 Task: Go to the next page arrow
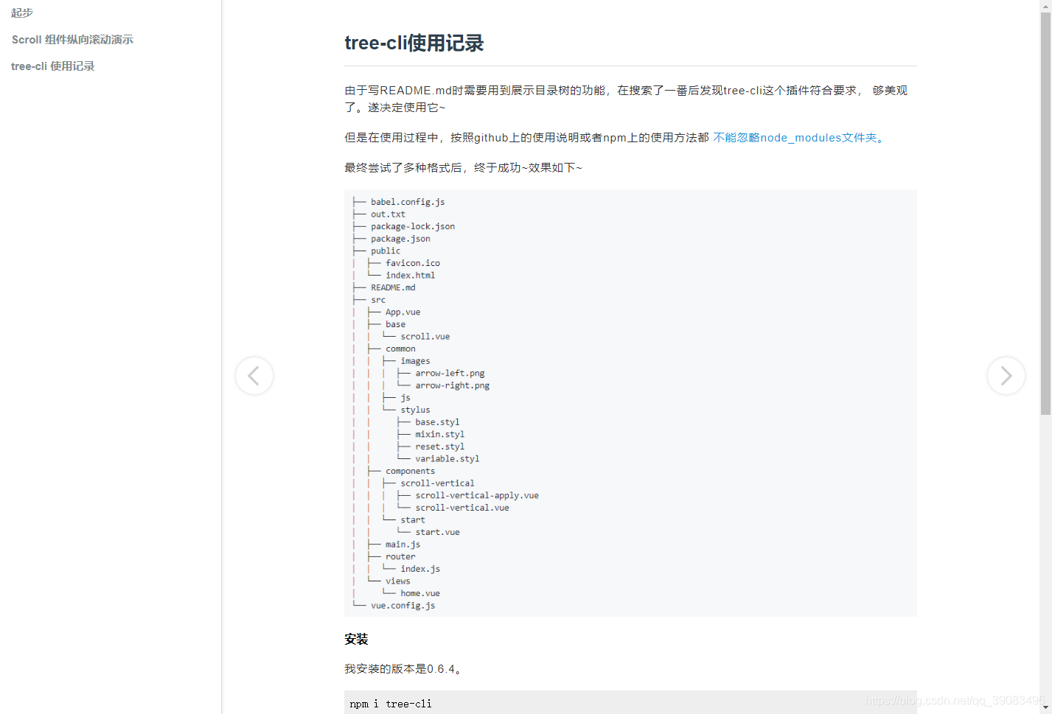[1006, 376]
